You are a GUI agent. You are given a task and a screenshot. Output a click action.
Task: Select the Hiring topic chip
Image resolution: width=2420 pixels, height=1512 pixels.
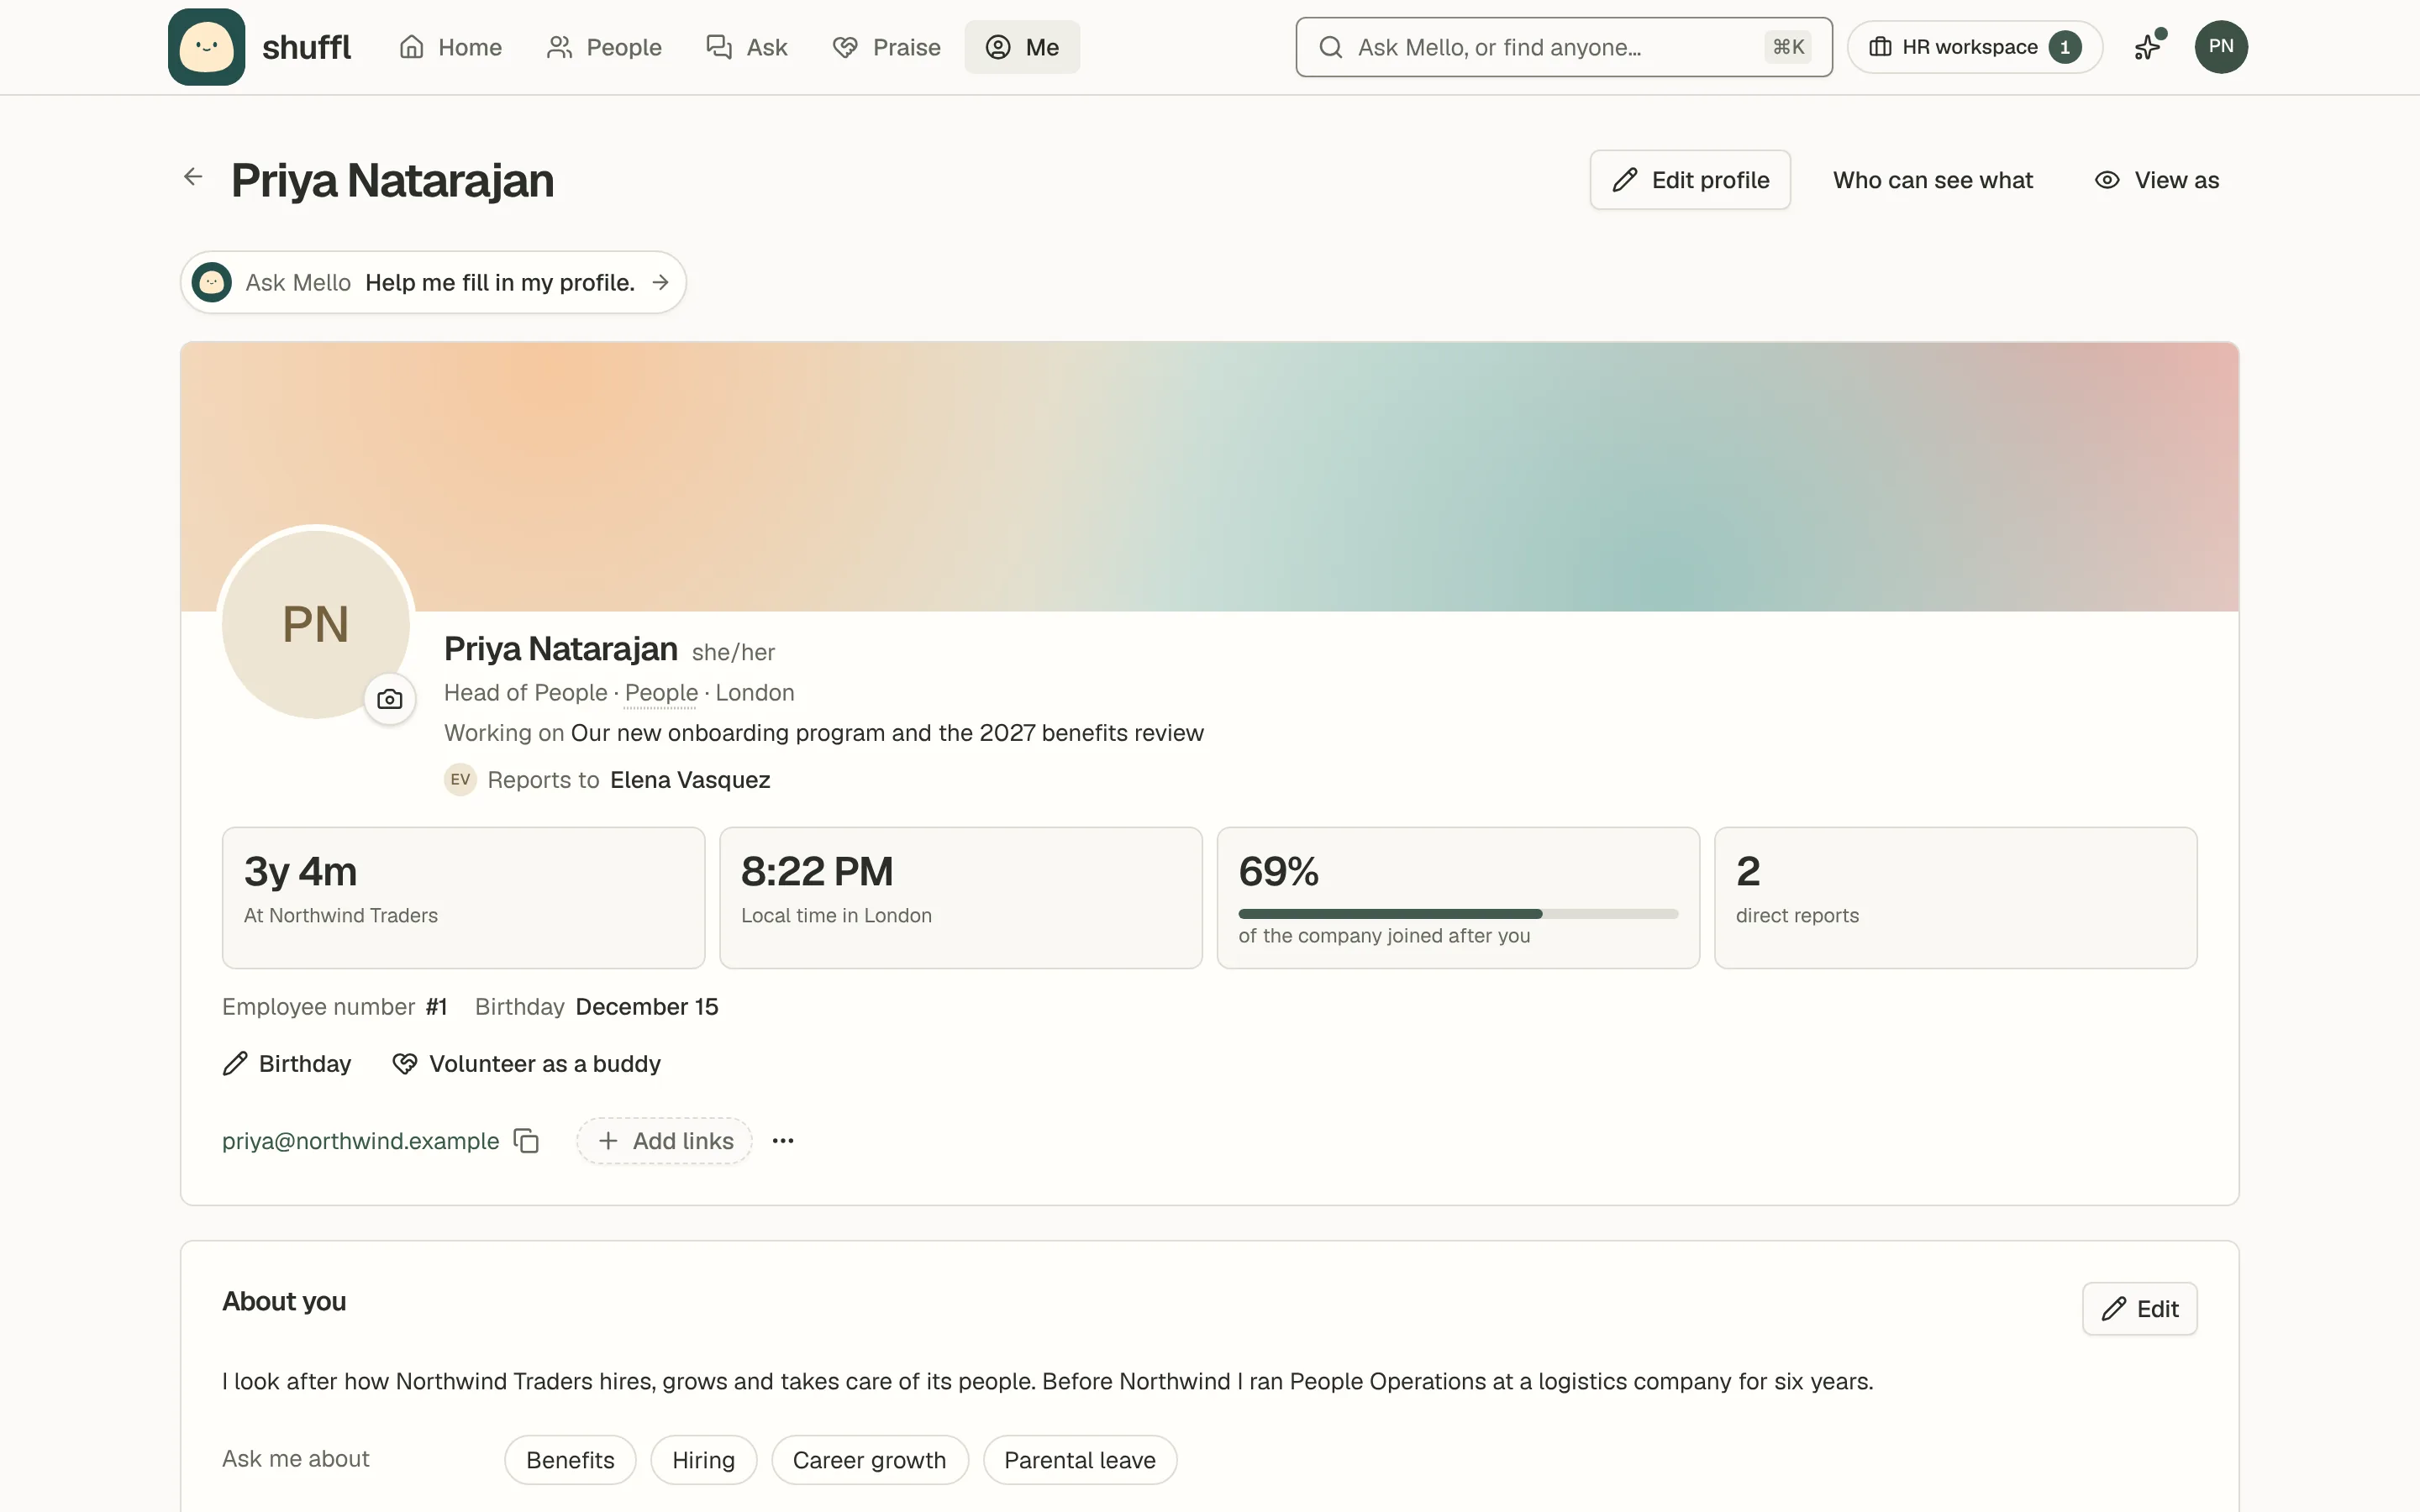point(703,1460)
